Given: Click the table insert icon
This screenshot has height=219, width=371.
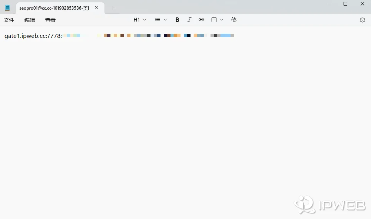Looking at the screenshot, I should tap(214, 20).
